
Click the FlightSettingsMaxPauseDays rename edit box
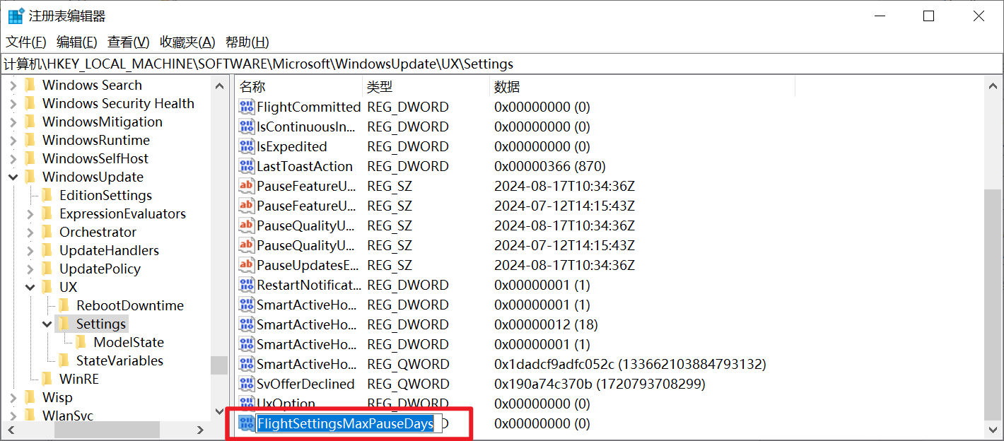click(x=349, y=423)
